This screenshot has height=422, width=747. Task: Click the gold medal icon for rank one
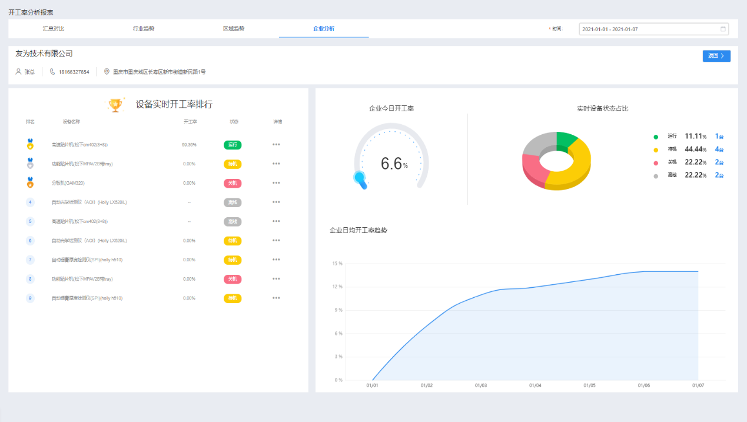click(x=30, y=144)
